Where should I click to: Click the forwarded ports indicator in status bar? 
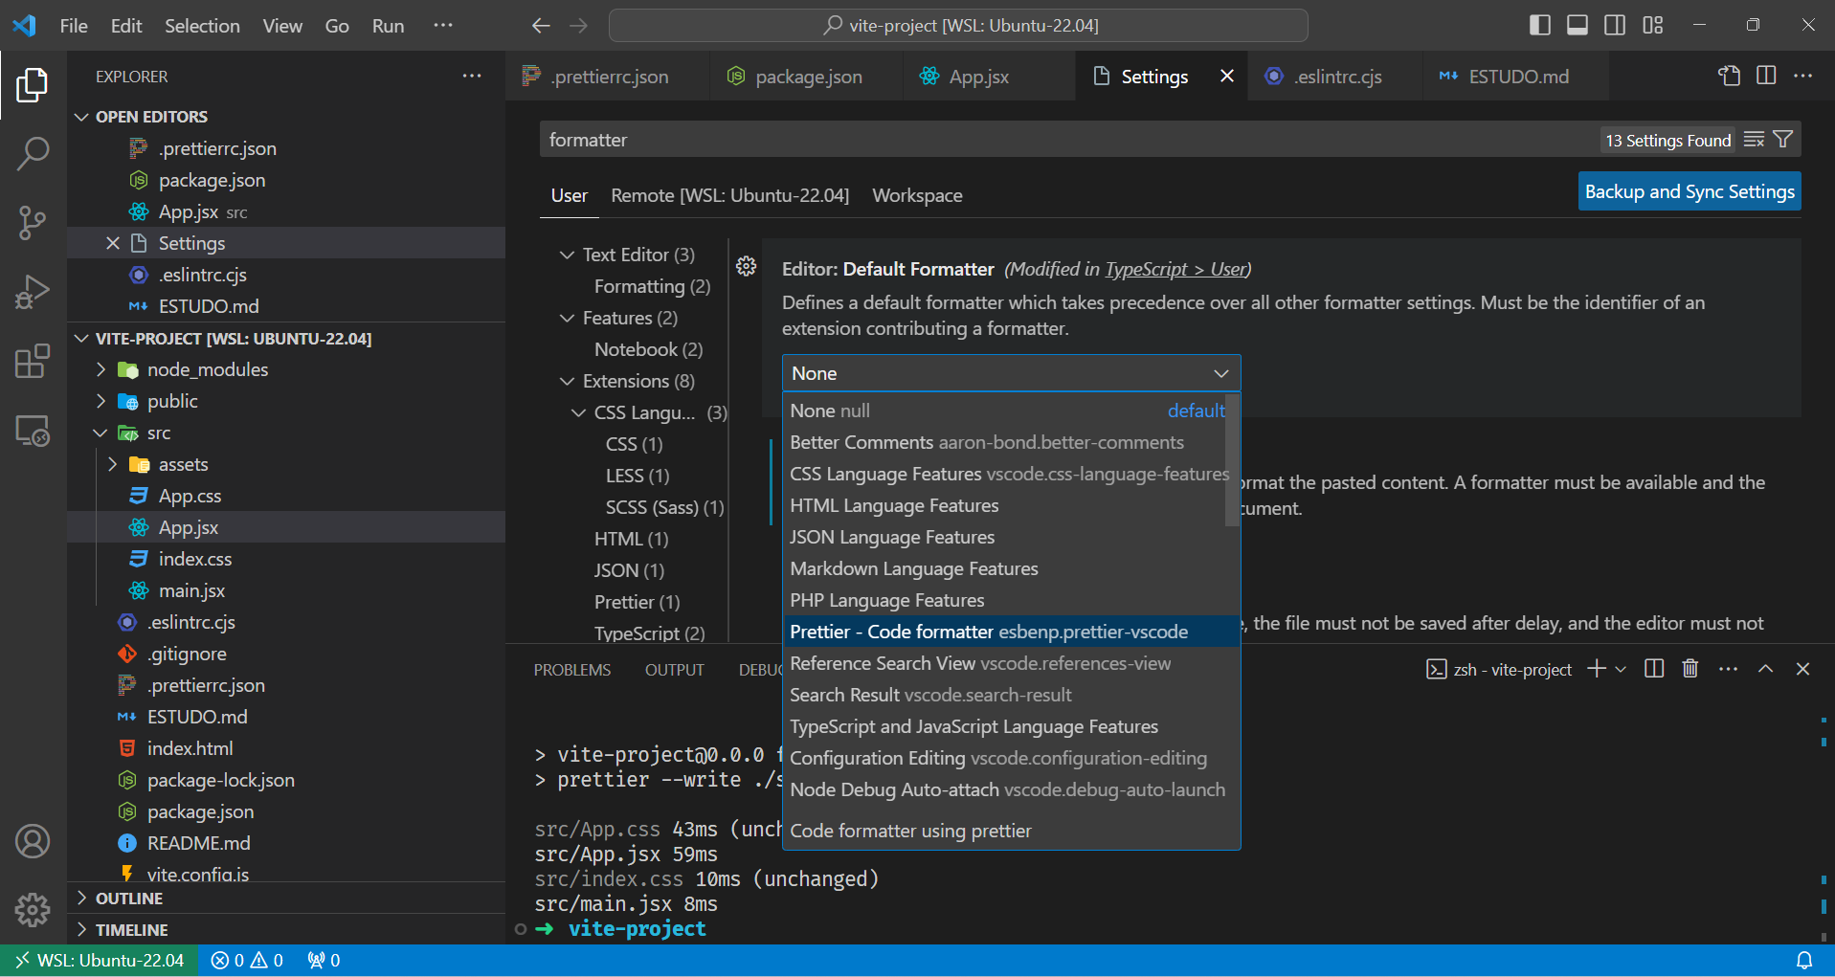[x=324, y=960]
